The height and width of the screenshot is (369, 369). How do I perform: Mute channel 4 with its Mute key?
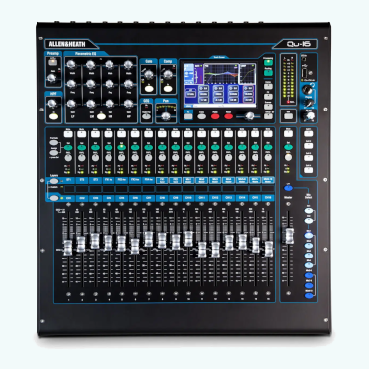109,134
